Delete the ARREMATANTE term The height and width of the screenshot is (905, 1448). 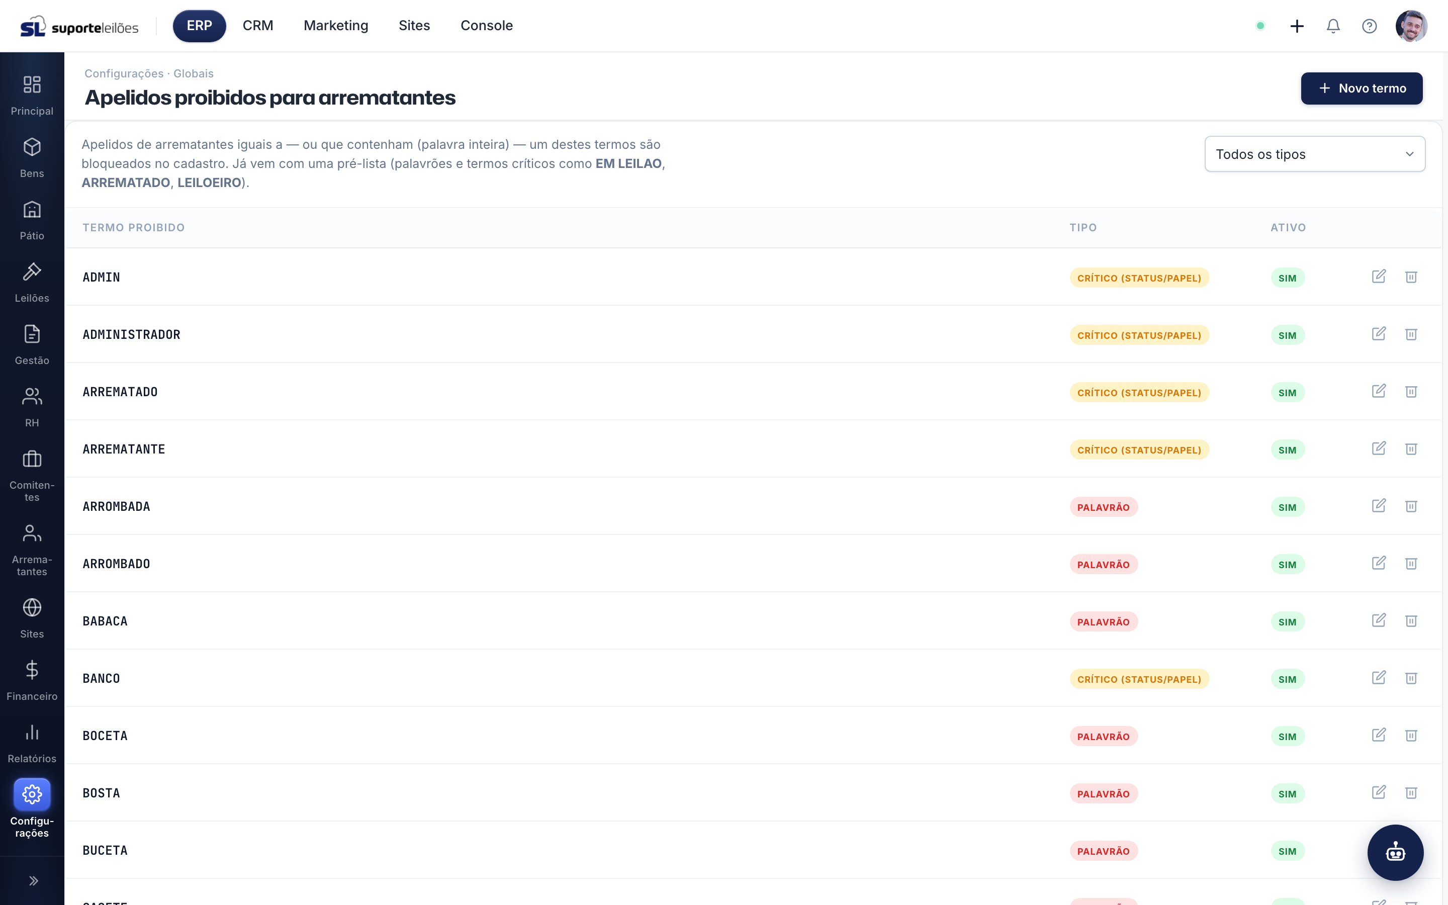[x=1411, y=449]
